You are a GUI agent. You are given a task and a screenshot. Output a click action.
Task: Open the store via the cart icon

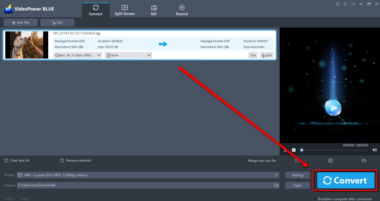[x=337, y=4]
